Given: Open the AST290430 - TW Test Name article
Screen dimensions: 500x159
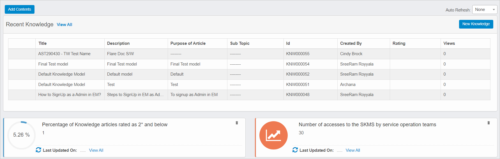Looking at the screenshot, I should (x=64, y=54).
